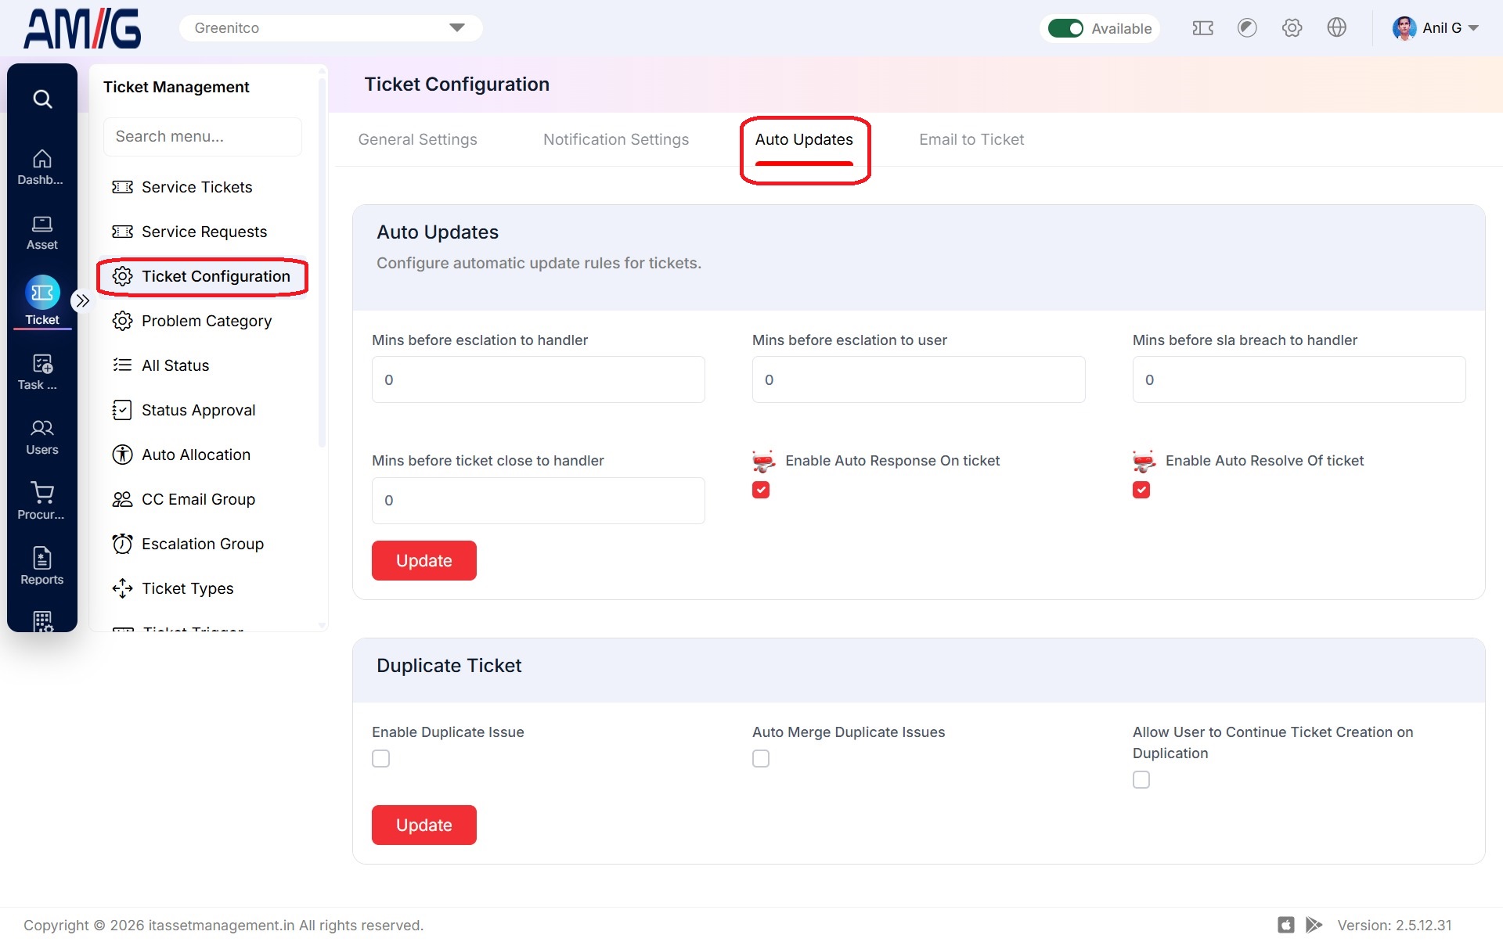Check Allow User to Continue Ticket Creation

(1141, 780)
